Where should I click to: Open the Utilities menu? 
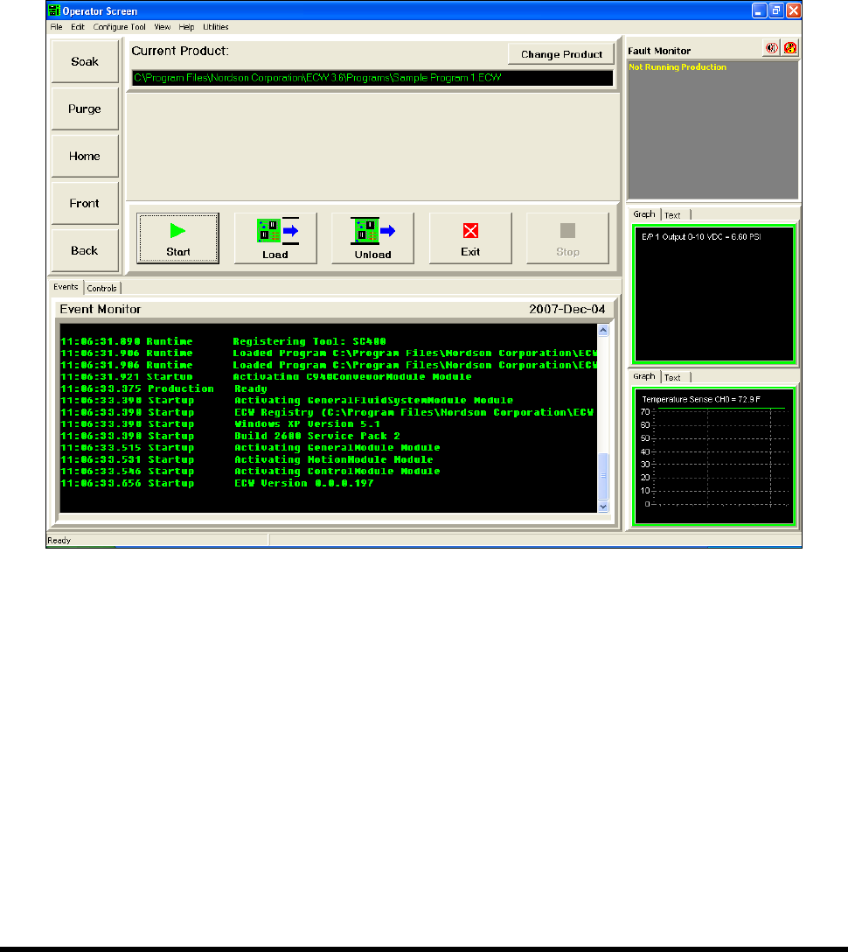coord(215,27)
